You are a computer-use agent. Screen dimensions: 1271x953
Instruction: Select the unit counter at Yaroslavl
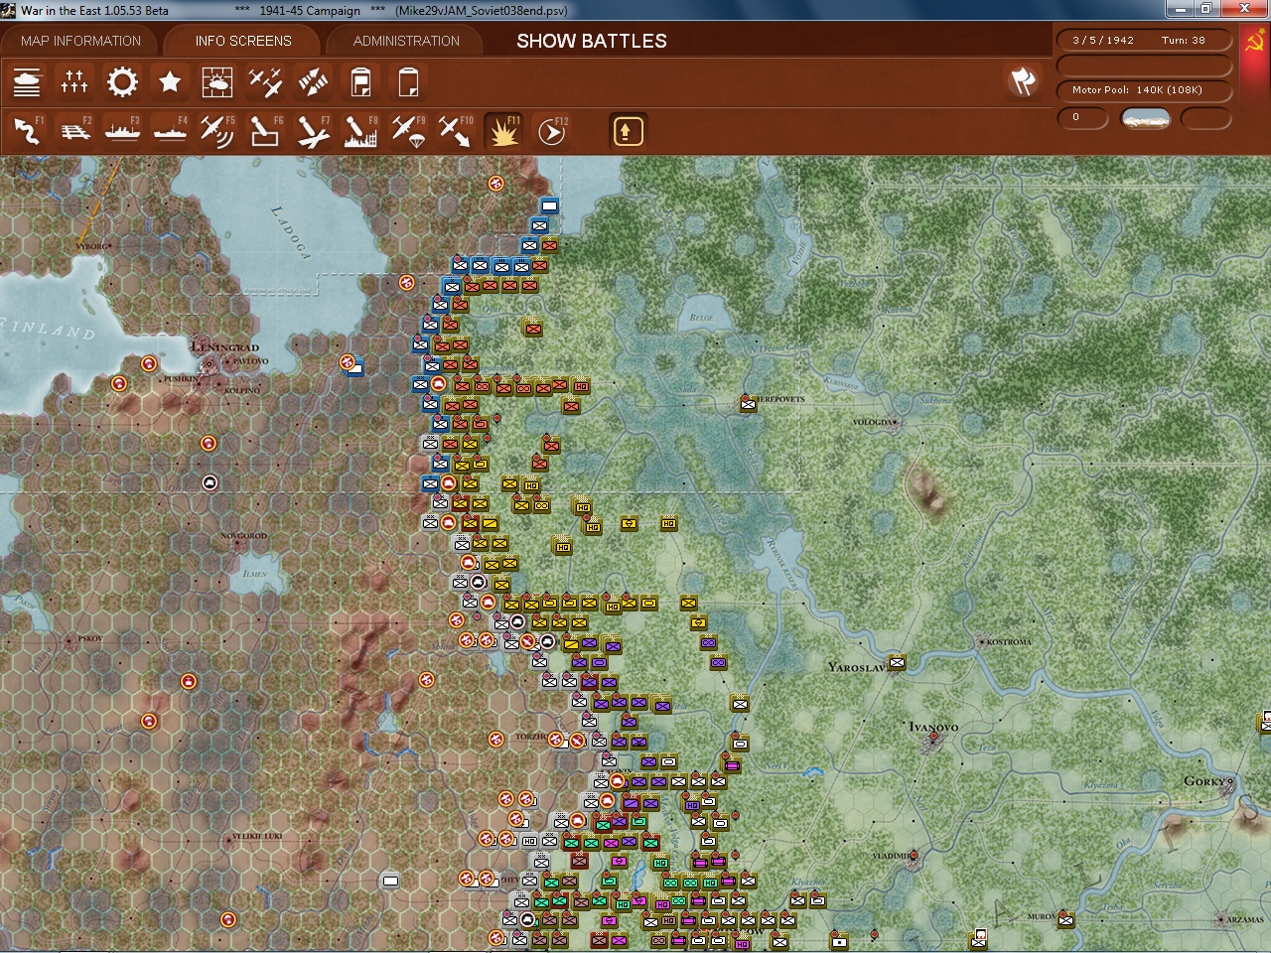pyautogui.click(x=897, y=662)
